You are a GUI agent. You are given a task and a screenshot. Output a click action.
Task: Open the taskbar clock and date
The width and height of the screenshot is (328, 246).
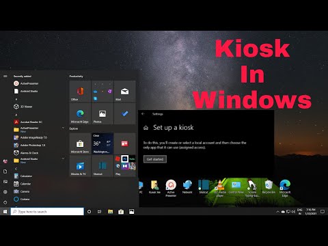pos(311,212)
